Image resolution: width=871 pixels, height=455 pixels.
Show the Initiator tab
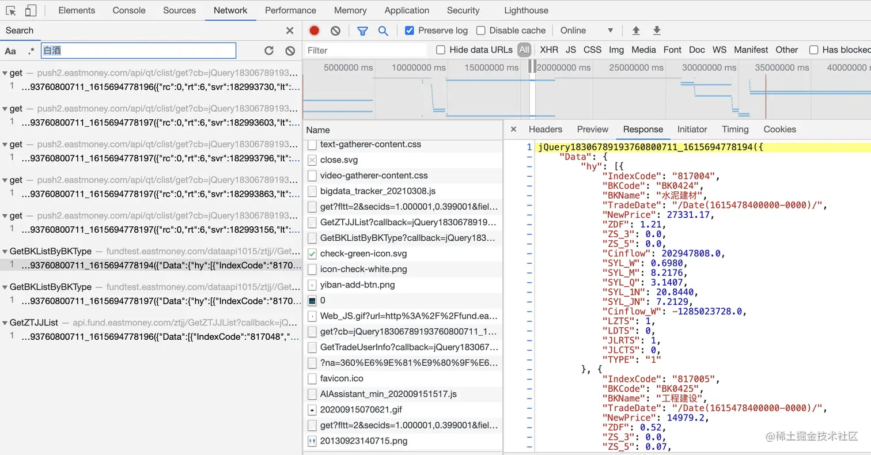tap(692, 130)
